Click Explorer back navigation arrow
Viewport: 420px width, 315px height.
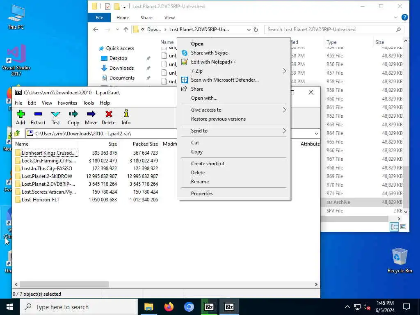click(x=96, y=30)
